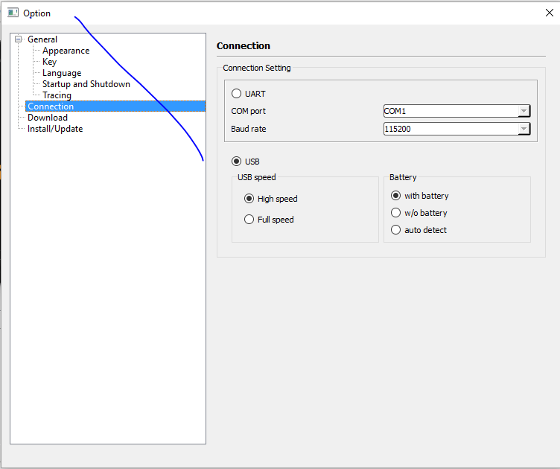Image resolution: width=560 pixels, height=469 pixels.
Task: Open the Tracing settings page
Action: pos(57,95)
